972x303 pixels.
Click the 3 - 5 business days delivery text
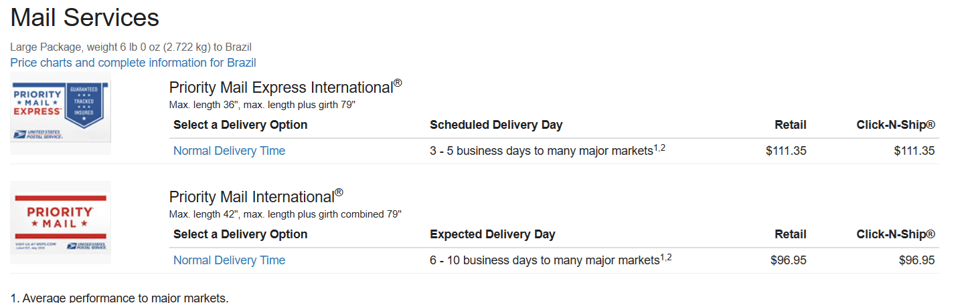(548, 151)
